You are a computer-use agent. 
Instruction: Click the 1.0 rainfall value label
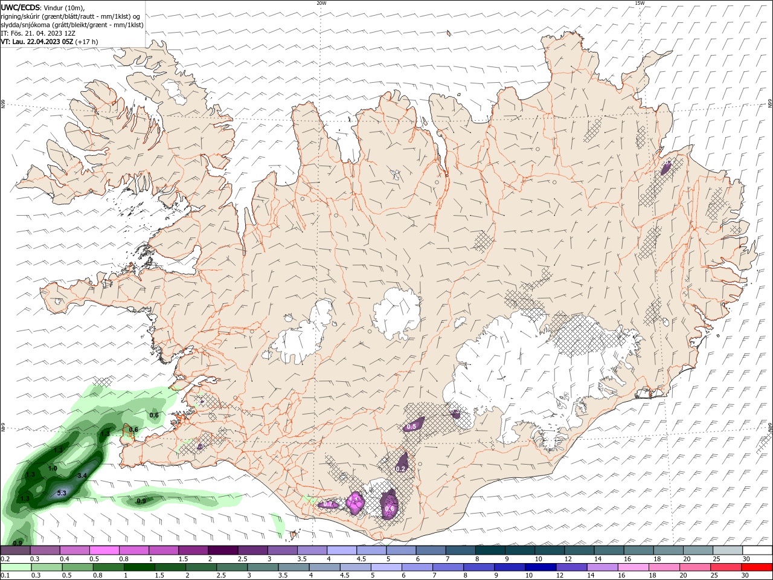pos(53,468)
